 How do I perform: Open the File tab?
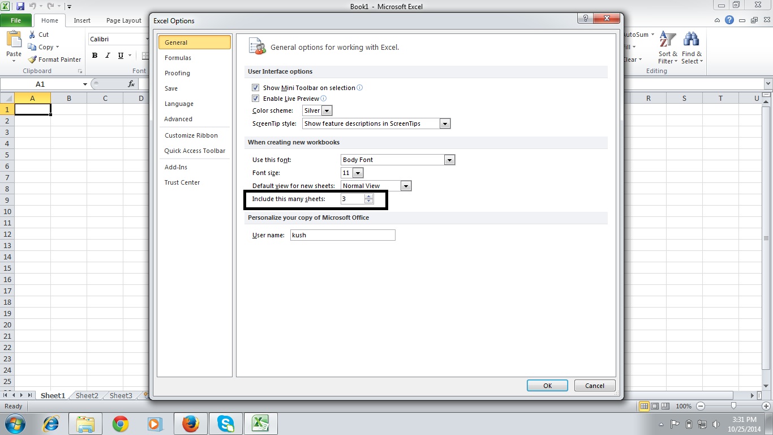point(16,20)
